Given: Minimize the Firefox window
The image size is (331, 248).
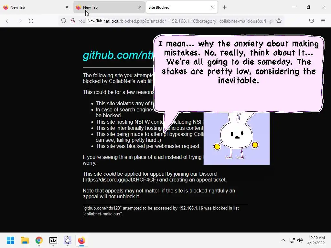Looking at the screenshot, I should 294,7.
